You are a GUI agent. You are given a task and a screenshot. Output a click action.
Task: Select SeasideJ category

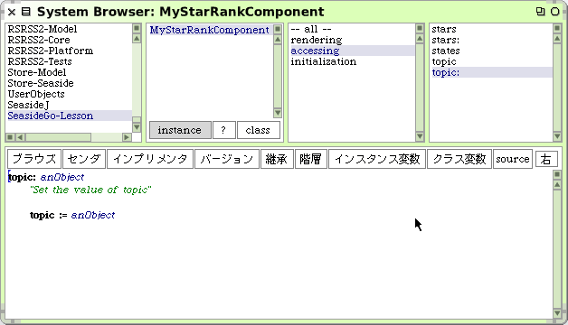point(69,105)
